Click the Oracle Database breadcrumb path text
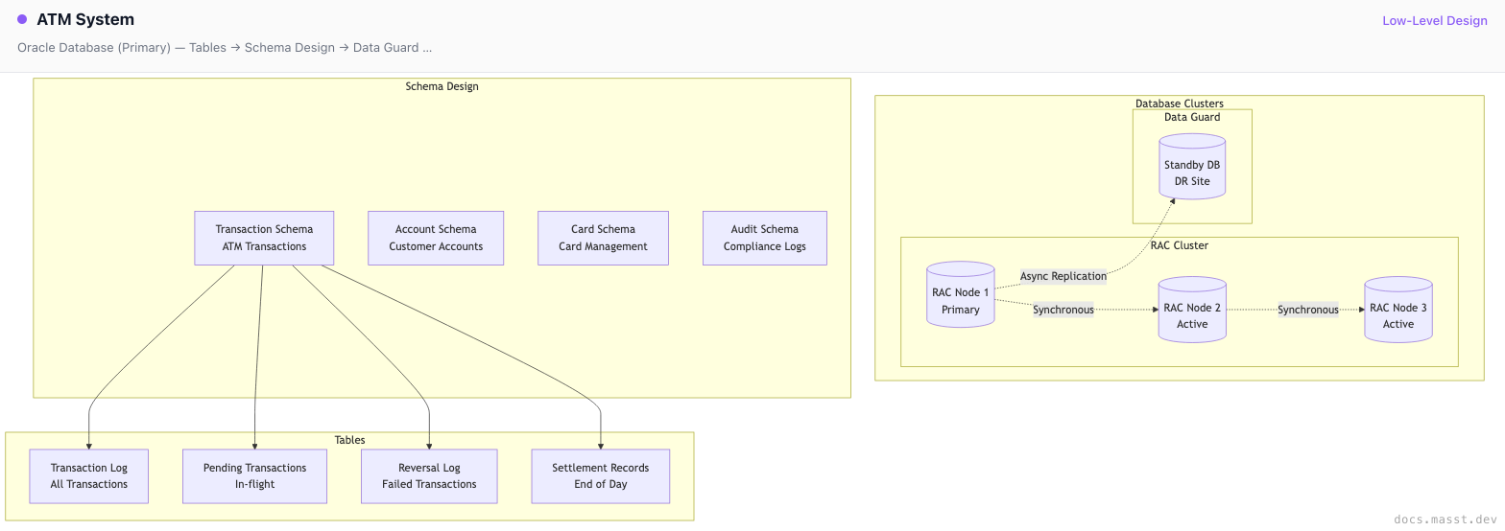Viewport: 1505px width, 531px height. point(225,47)
